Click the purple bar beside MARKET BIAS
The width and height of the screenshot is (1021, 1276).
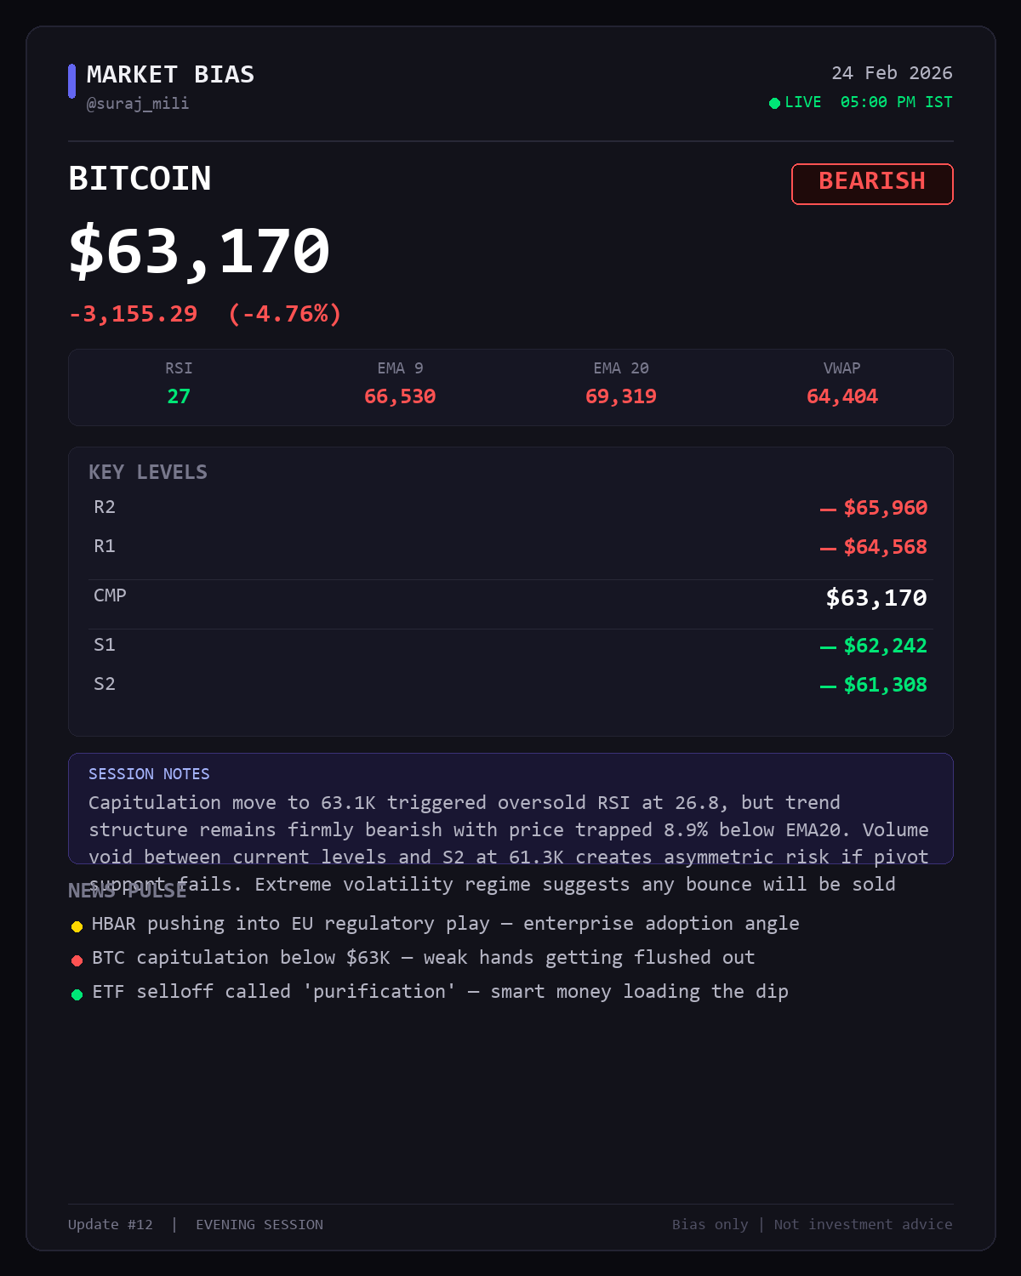[x=71, y=82]
